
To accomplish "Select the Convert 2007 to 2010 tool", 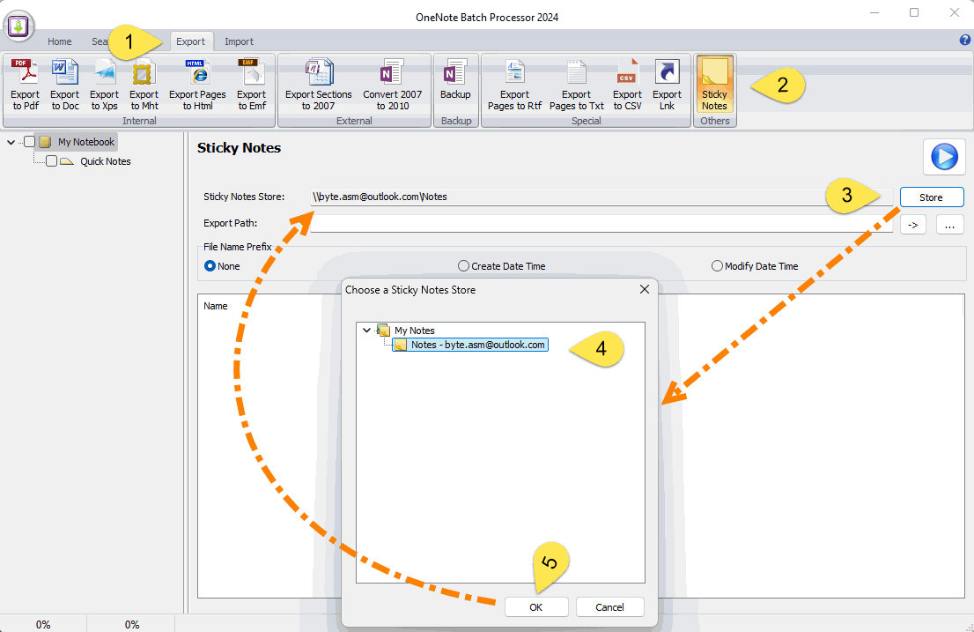I will click(392, 84).
